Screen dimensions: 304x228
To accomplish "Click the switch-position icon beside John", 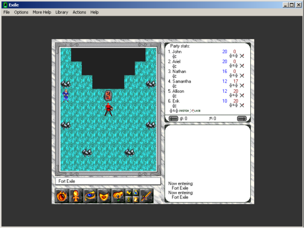I will (234, 56).
